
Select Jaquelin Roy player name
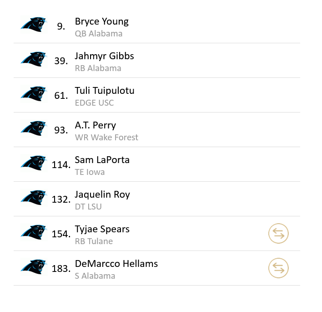102,194
